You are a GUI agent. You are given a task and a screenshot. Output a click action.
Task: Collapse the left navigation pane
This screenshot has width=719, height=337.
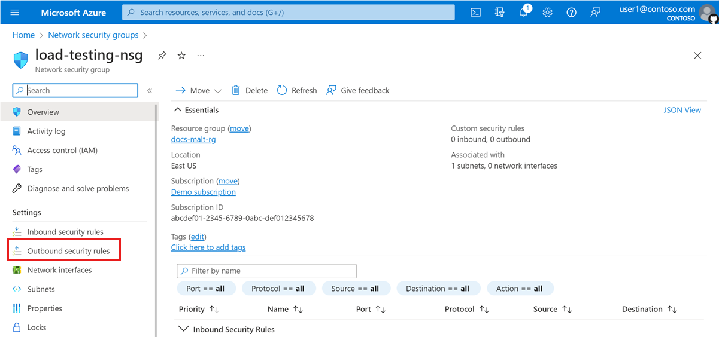(x=150, y=91)
